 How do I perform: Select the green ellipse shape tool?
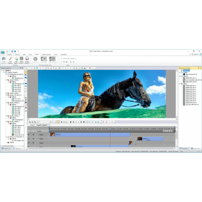click(26, 86)
